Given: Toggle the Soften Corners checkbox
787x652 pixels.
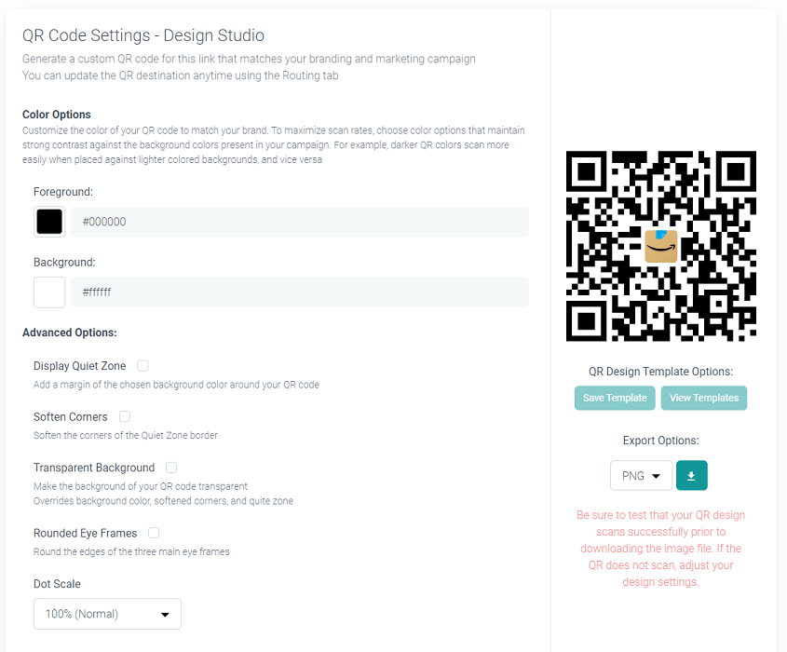Looking at the screenshot, I should (x=125, y=416).
